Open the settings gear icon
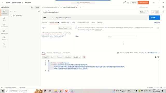166x93 pixels. [x=128, y=3]
